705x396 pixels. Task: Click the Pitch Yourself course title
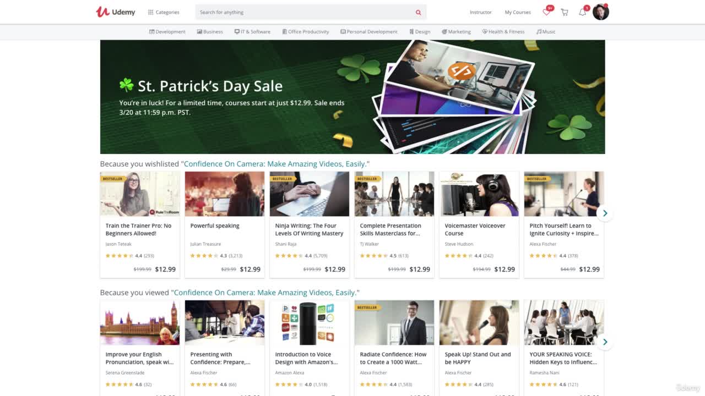[x=564, y=229]
